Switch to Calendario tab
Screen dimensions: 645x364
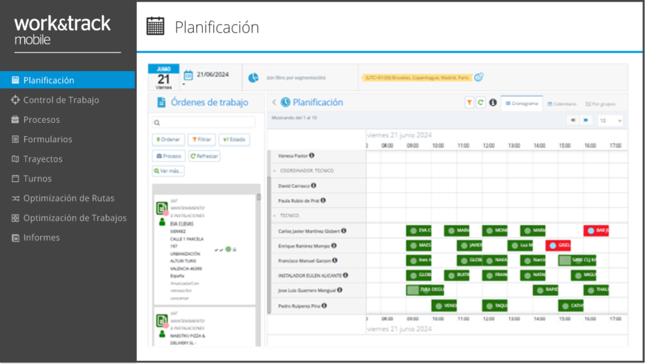pos(562,104)
